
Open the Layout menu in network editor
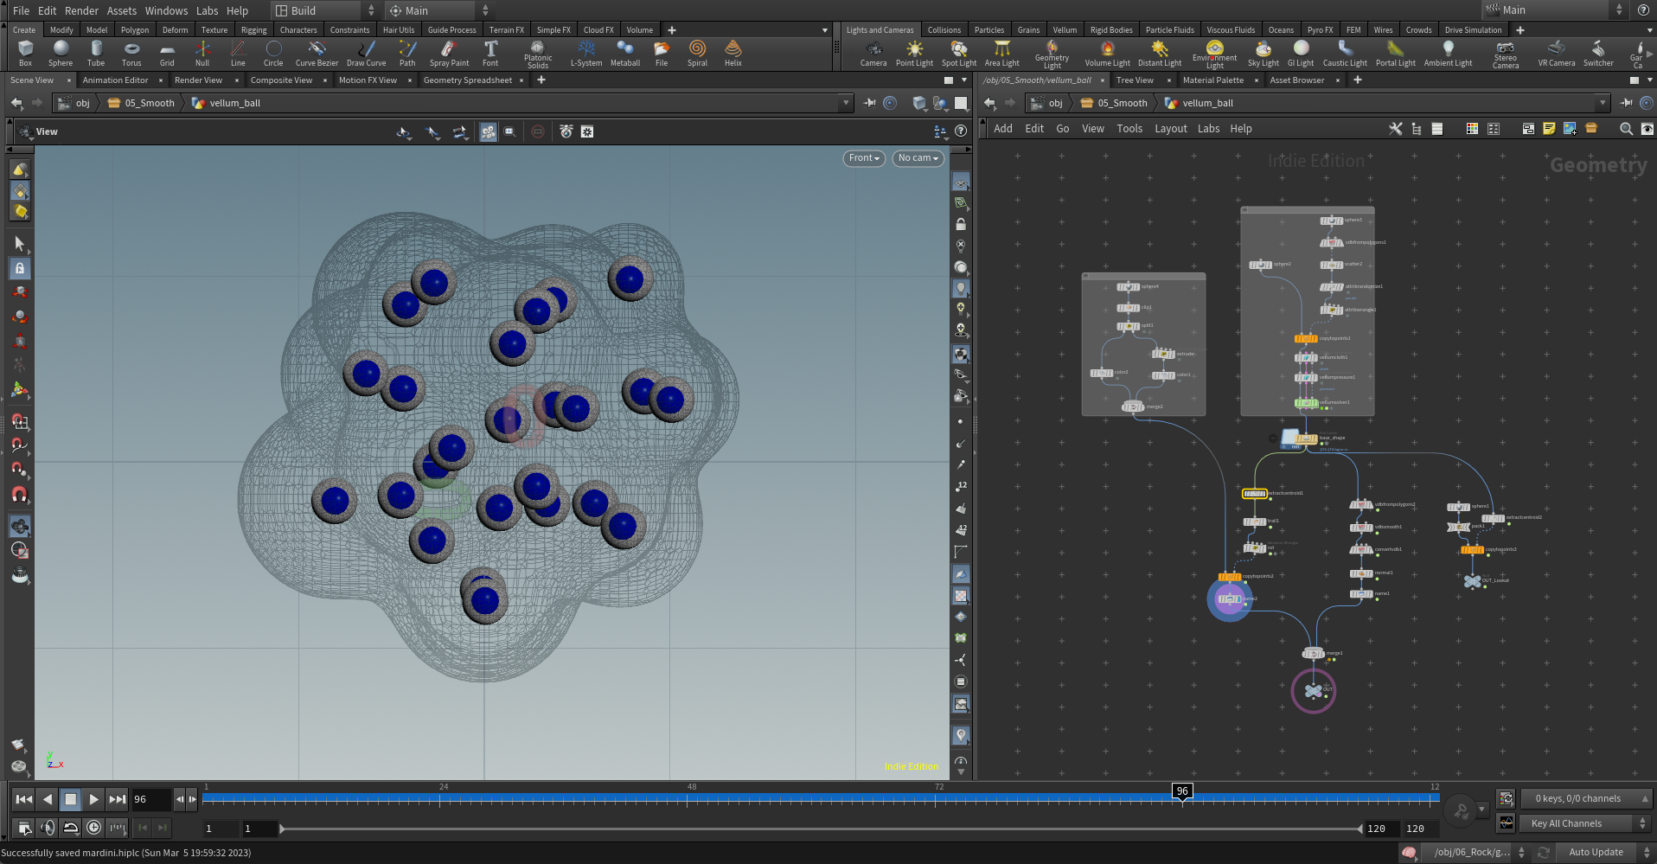click(1170, 129)
